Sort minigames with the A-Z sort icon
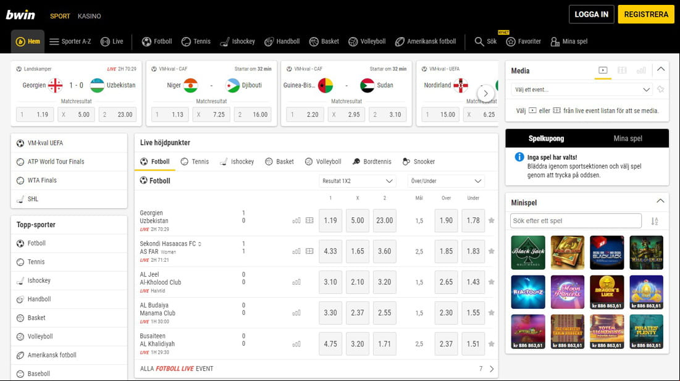The width and height of the screenshot is (680, 381). [x=655, y=221]
